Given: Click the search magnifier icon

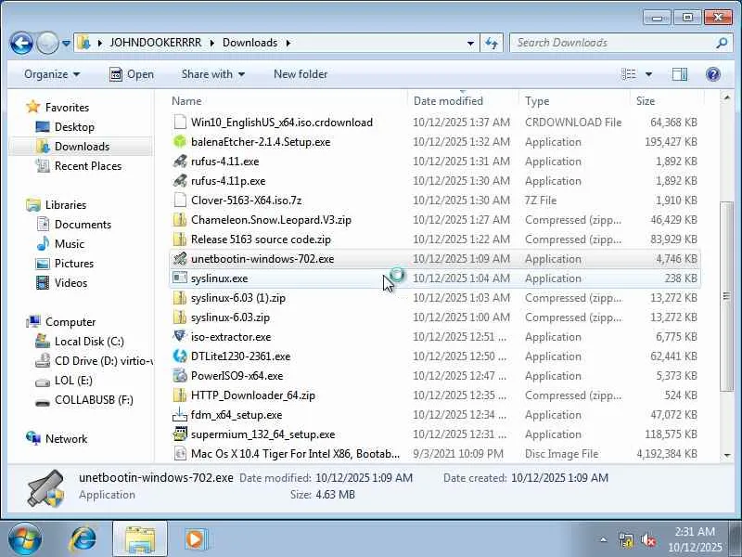Looking at the screenshot, I should tap(722, 43).
